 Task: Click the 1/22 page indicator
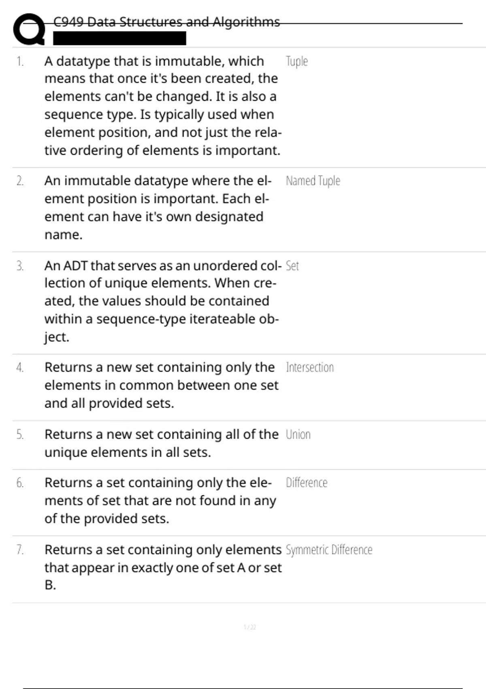tap(249, 627)
